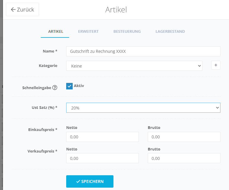Click the chevron arrow of the Kategorie select
The width and height of the screenshot is (229, 190).
coord(199,66)
